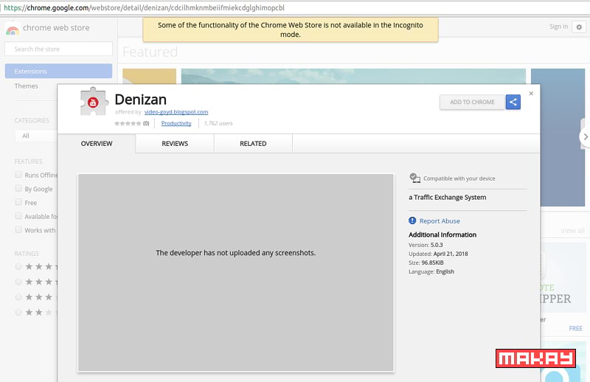Click the Updated April 21, 2018 text
Screen dimensions: 590x382
438,254
